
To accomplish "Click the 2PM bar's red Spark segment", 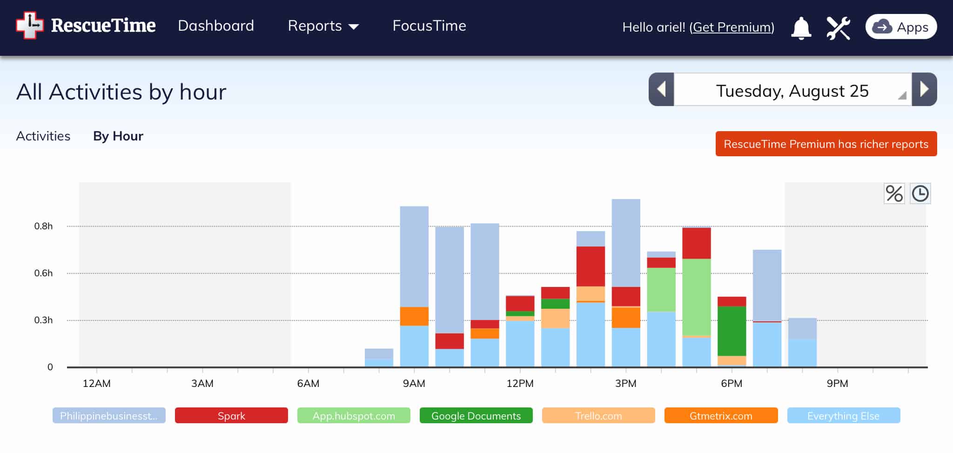I will 591,266.
